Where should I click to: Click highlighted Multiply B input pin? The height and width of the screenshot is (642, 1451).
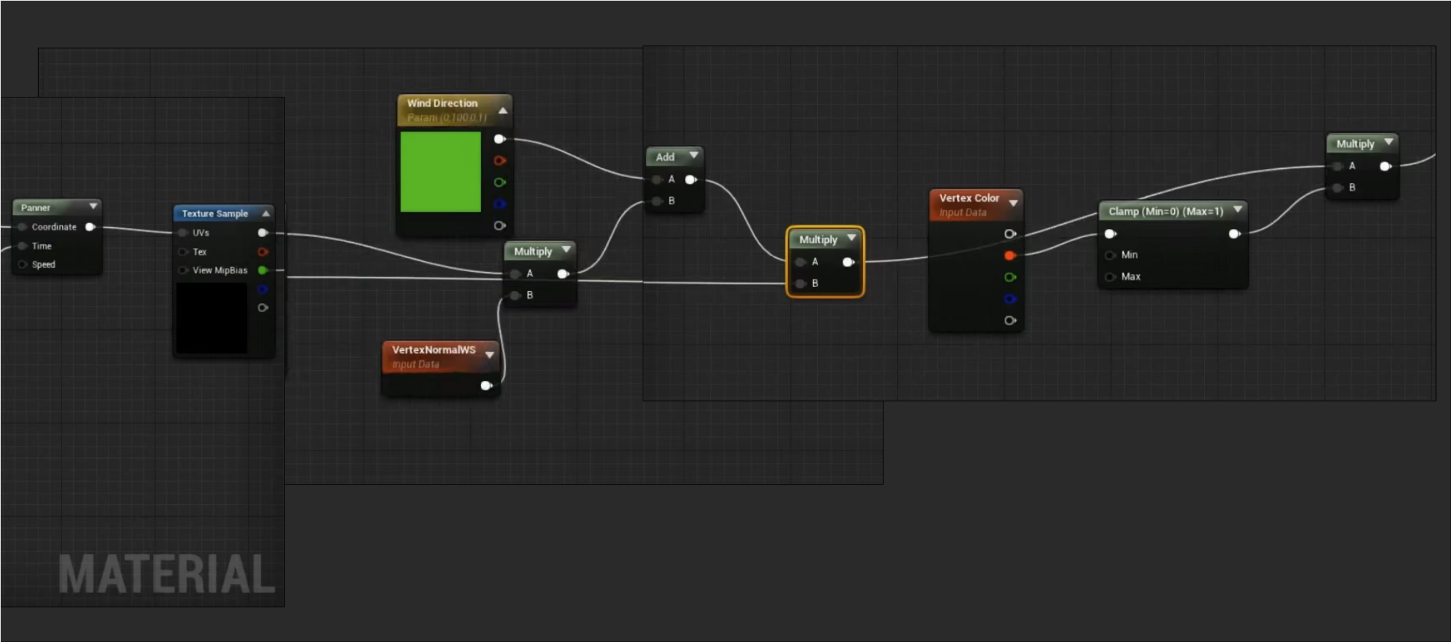click(800, 284)
